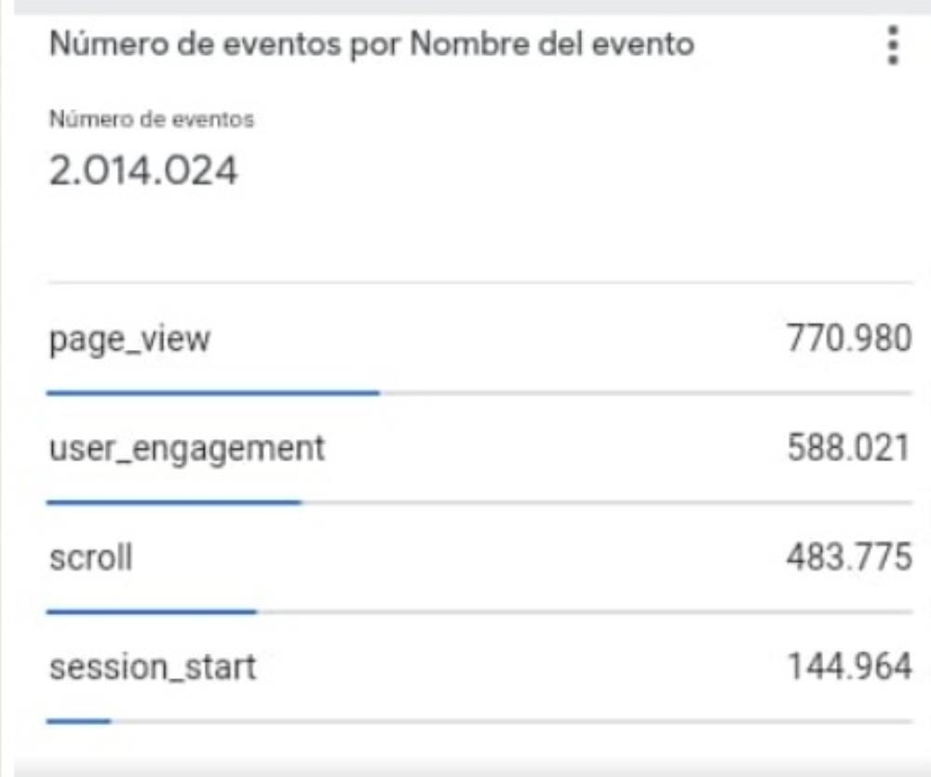The image size is (931, 777).
Task: Open the three-dot card options menu
Action: [893, 45]
